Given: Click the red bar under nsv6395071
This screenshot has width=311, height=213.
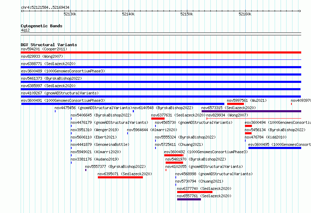Looking at the screenshot, I should pyautogui.click(x=121, y=177).
